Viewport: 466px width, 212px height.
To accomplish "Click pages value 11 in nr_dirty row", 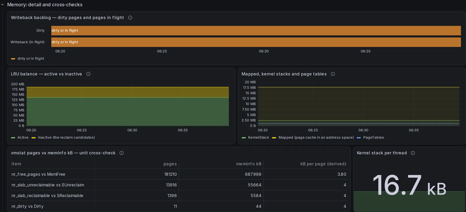I will click(x=175, y=206).
